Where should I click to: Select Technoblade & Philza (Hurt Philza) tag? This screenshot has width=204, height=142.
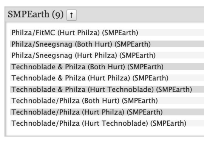pos(90,78)
